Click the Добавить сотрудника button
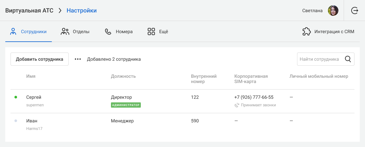This screenshot has width=365, height=147. point(40,59)
